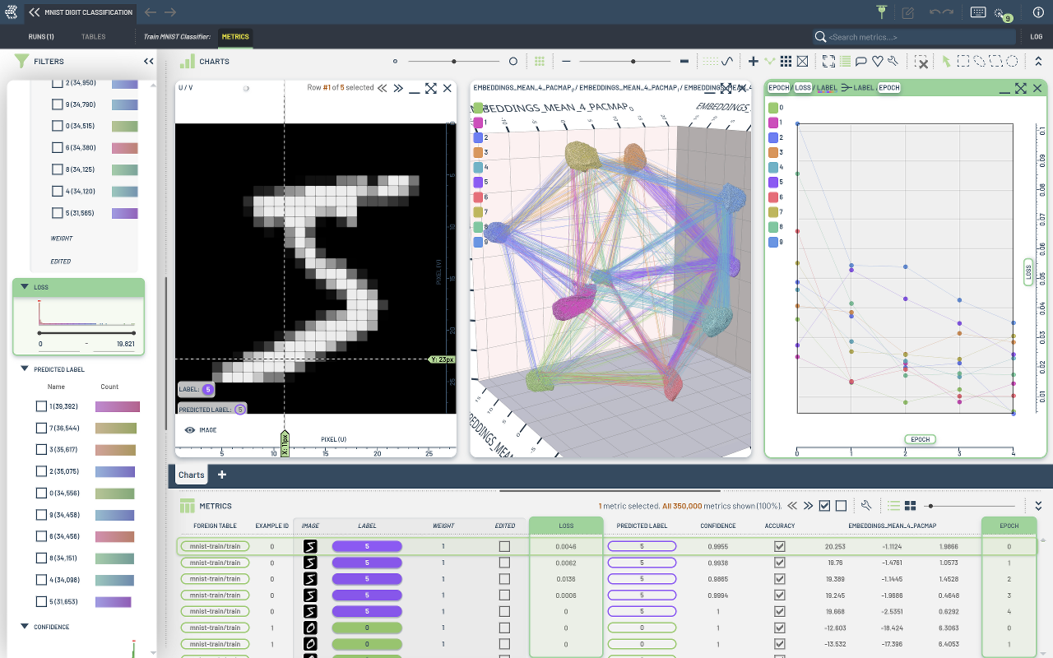Screen dimensions: 1053x658
Task: Adjust the metrics table row size slider
Action: click(930, 506)
